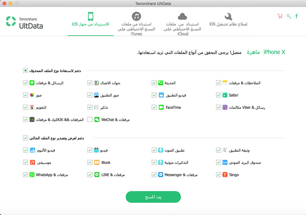
Task: Click the Voice Memos microphone icon
Action: 161,163
